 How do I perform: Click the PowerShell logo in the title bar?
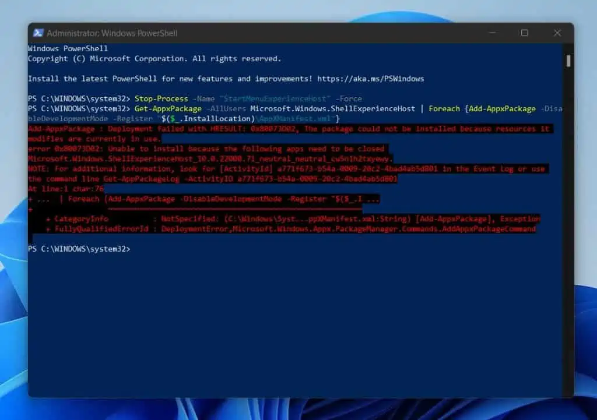[37, 33]
